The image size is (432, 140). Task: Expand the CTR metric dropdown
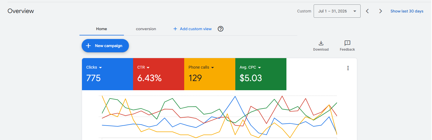click(x=148, y=68)
